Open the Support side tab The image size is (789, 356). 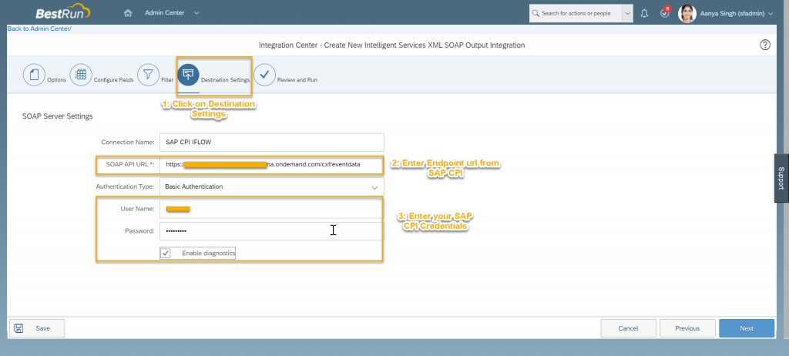[x=781, y=178]
